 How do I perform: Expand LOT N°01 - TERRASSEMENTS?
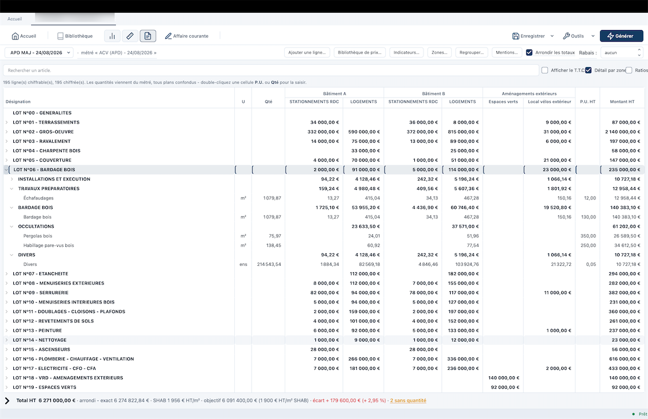click(6, 122)
